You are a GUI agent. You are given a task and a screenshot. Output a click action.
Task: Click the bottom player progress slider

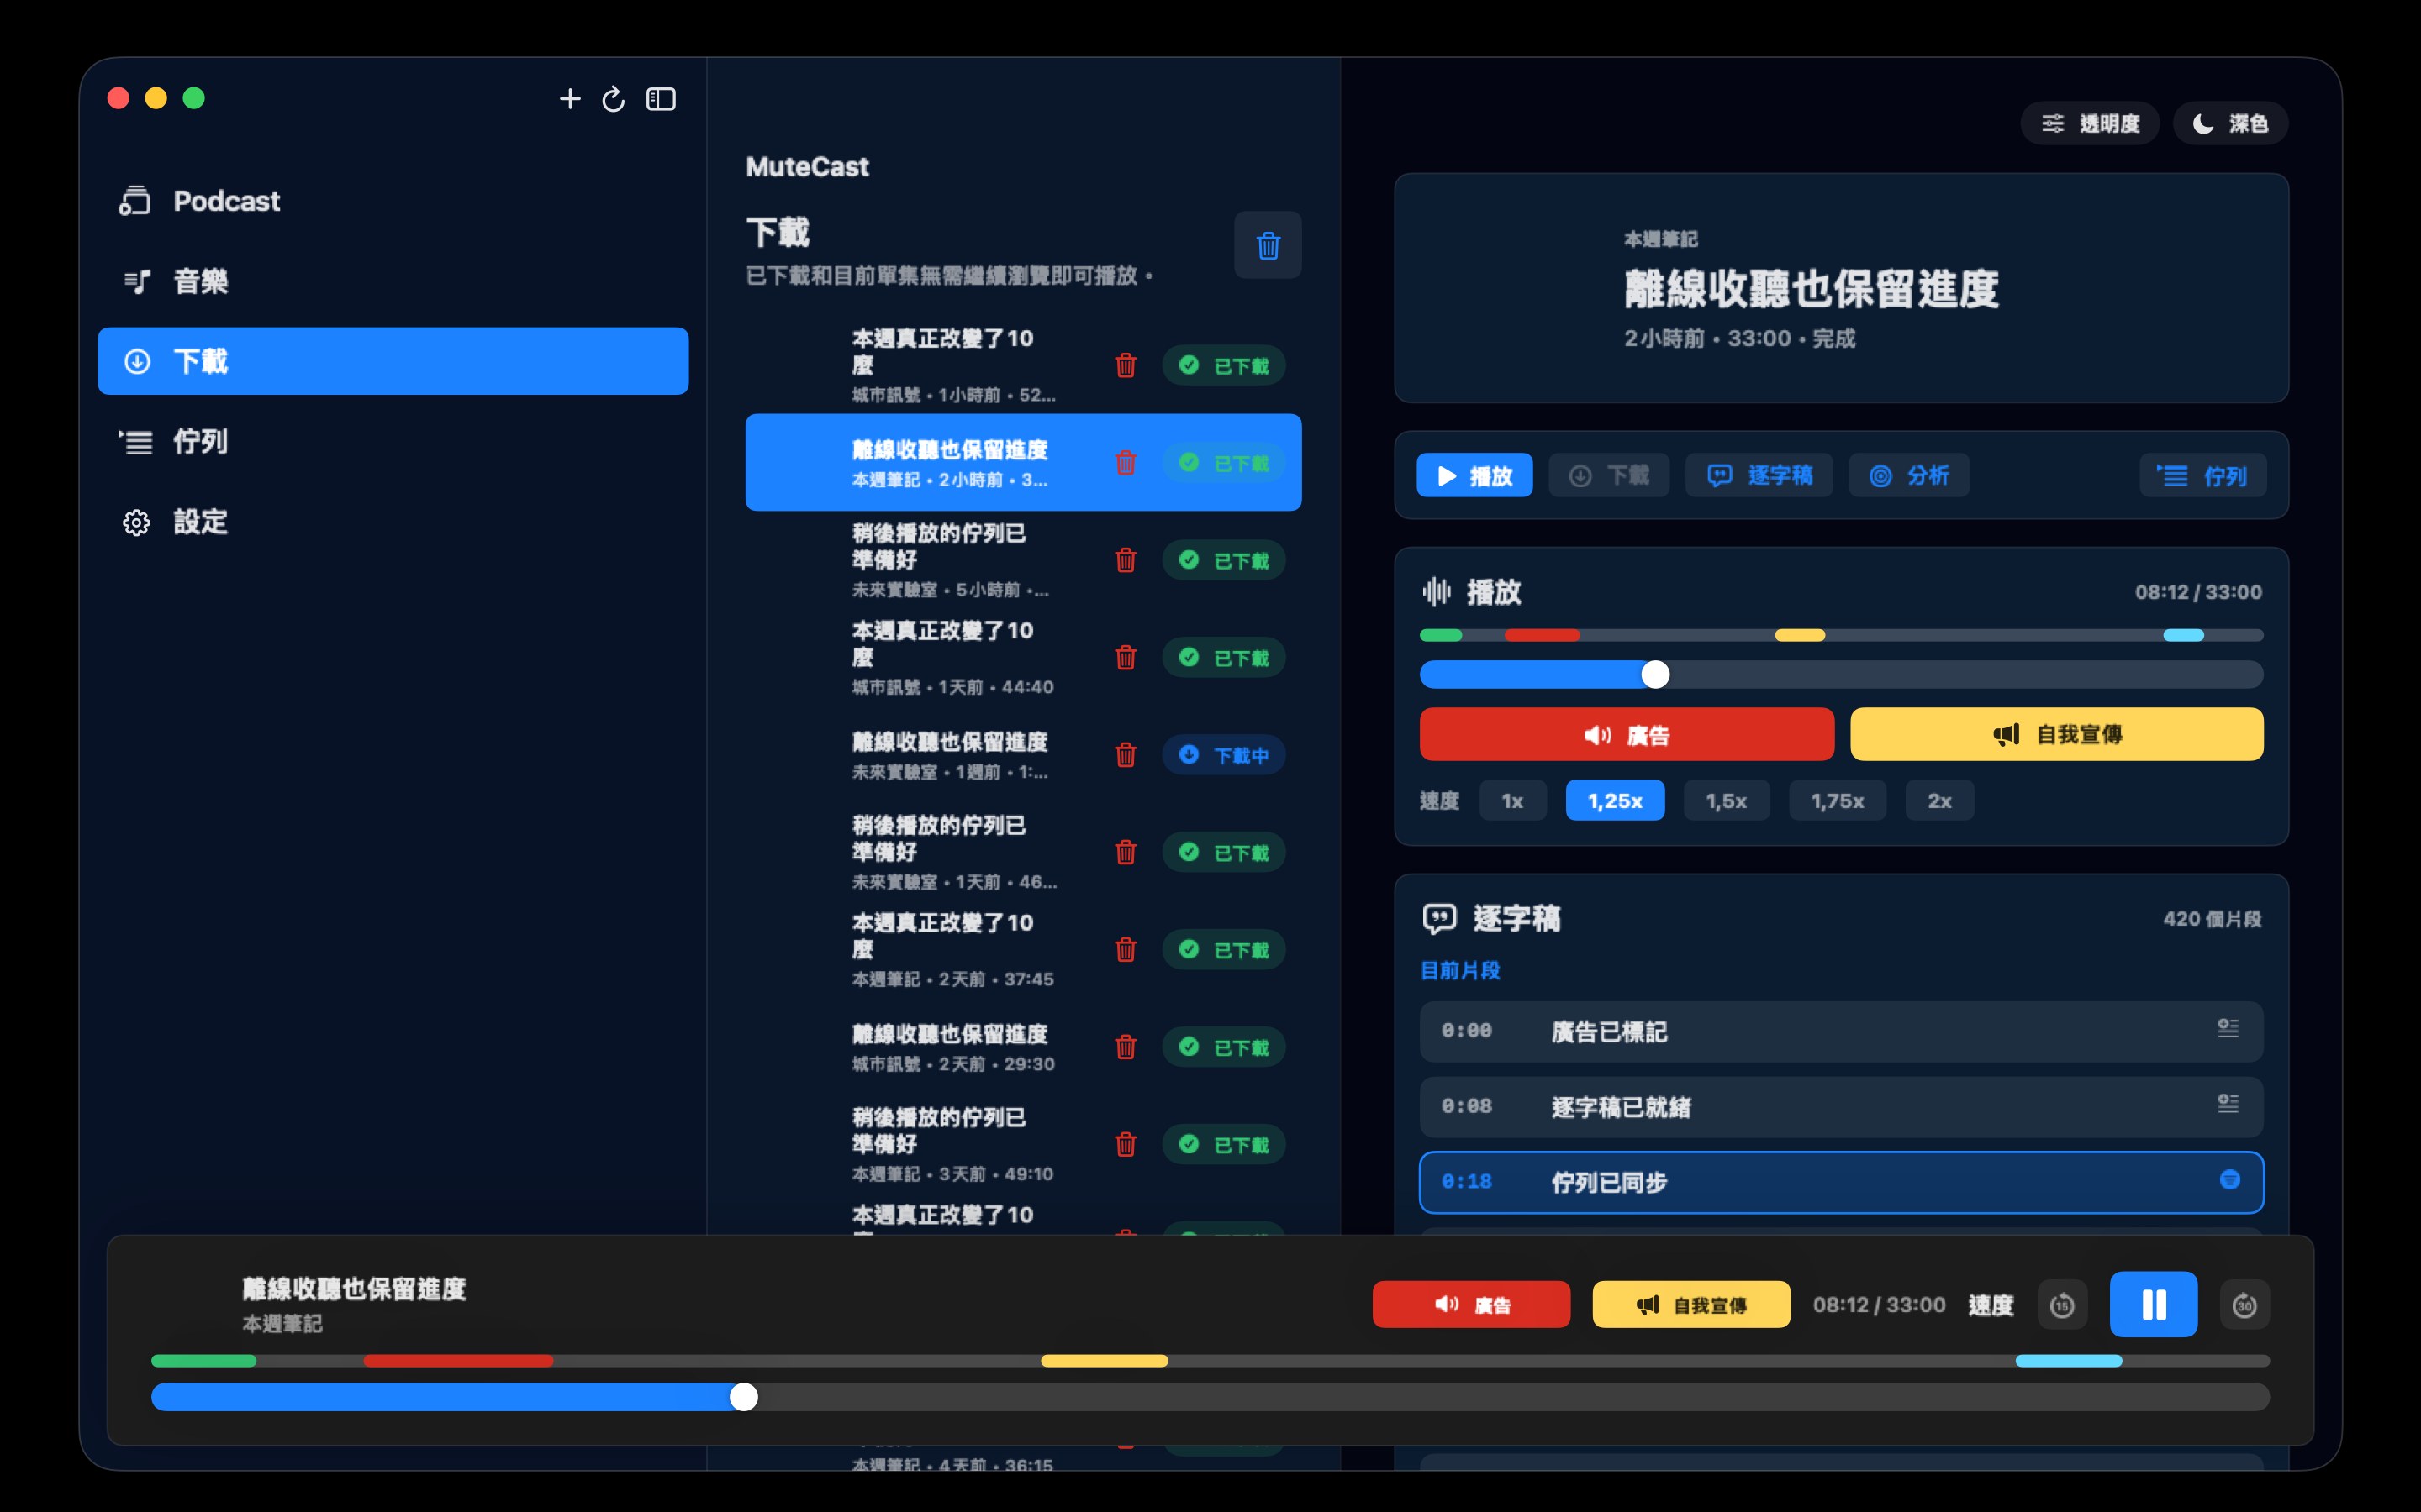pyautogui.click(x=1210, y=1397)
